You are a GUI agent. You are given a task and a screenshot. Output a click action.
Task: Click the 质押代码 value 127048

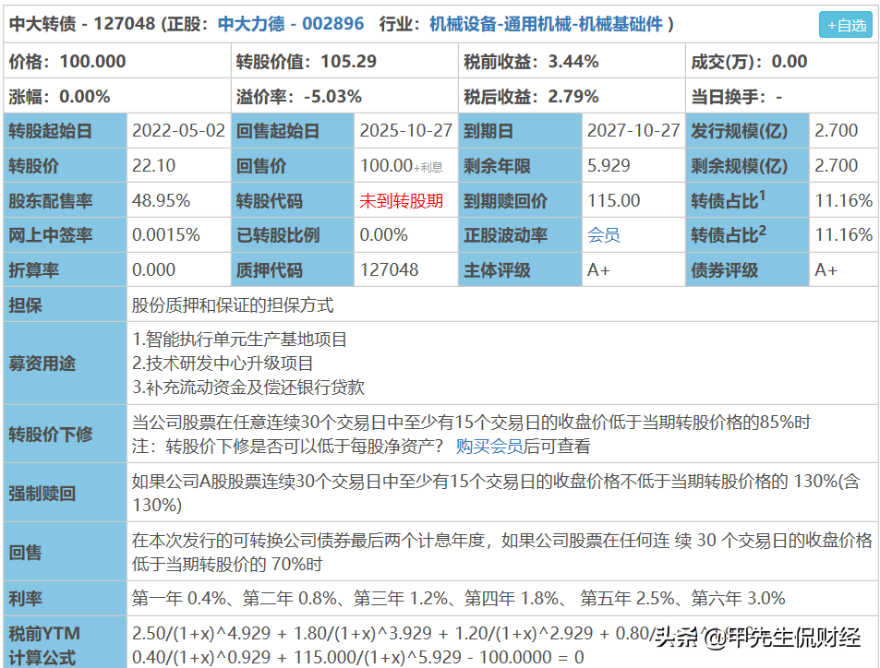(x=389, y=269)
